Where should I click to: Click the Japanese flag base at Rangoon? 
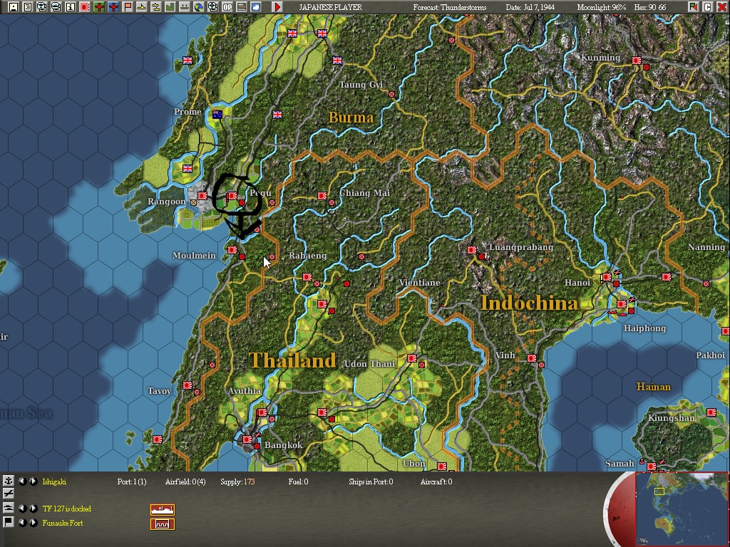202,196
